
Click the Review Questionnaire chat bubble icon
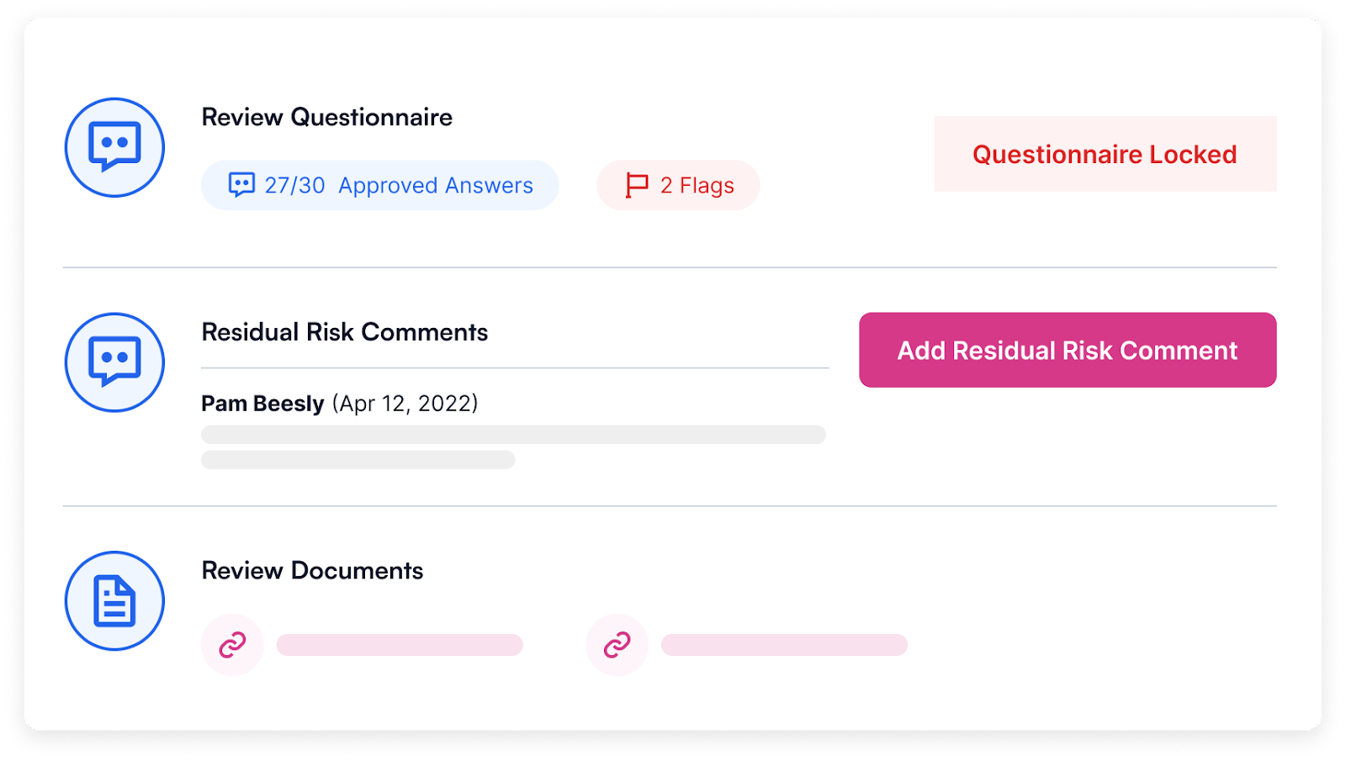(114, 147)
